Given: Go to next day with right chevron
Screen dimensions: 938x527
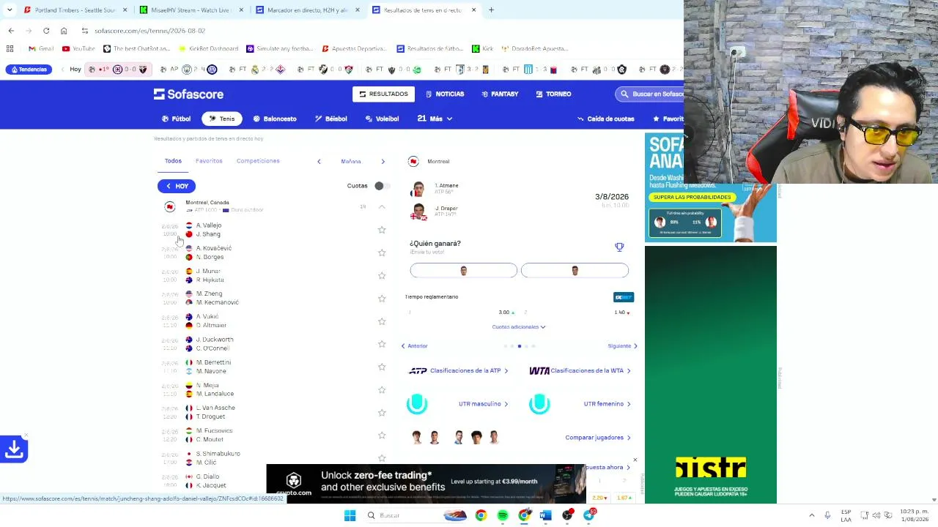Looking at the screenshot, I should pyautogui.click(x=383, y=161).
